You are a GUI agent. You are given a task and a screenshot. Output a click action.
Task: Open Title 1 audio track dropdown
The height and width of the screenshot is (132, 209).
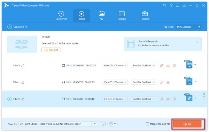click(115, 82)
